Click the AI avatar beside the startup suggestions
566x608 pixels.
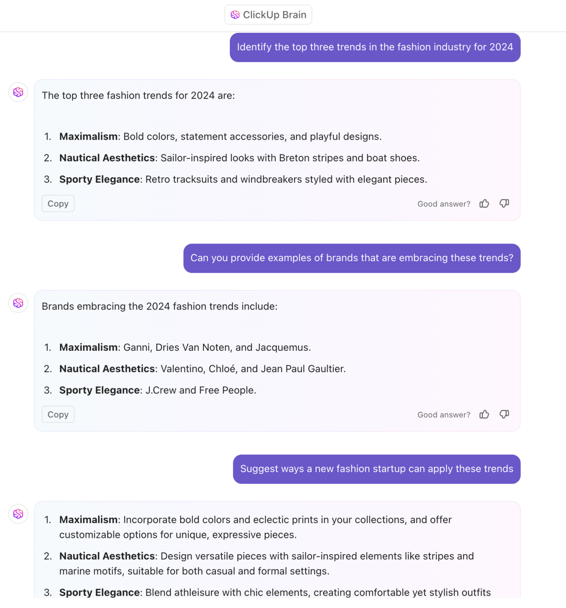pos(18,513)
